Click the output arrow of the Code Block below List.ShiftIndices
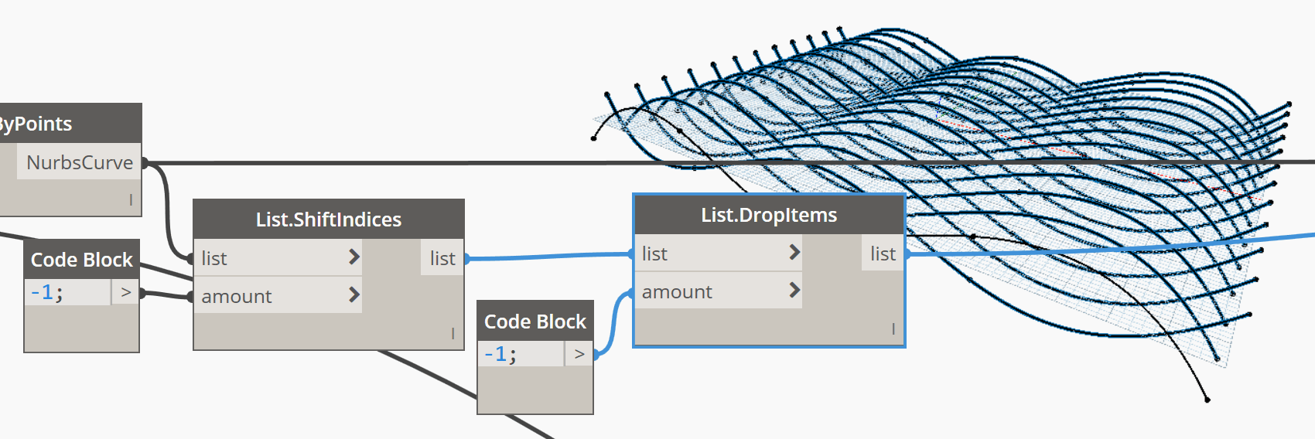The width and height of the screenshot is (1315, 439). click(579, 354)
